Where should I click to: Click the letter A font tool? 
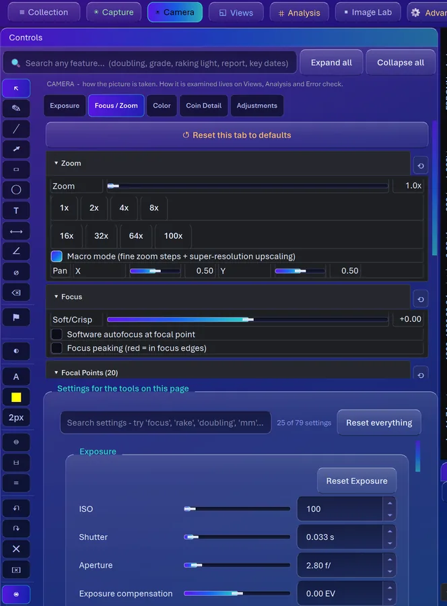click(x=16, y=376)
